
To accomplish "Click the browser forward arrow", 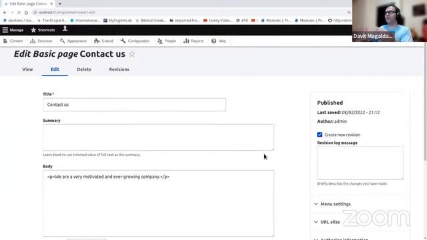I will pos(12,12).
